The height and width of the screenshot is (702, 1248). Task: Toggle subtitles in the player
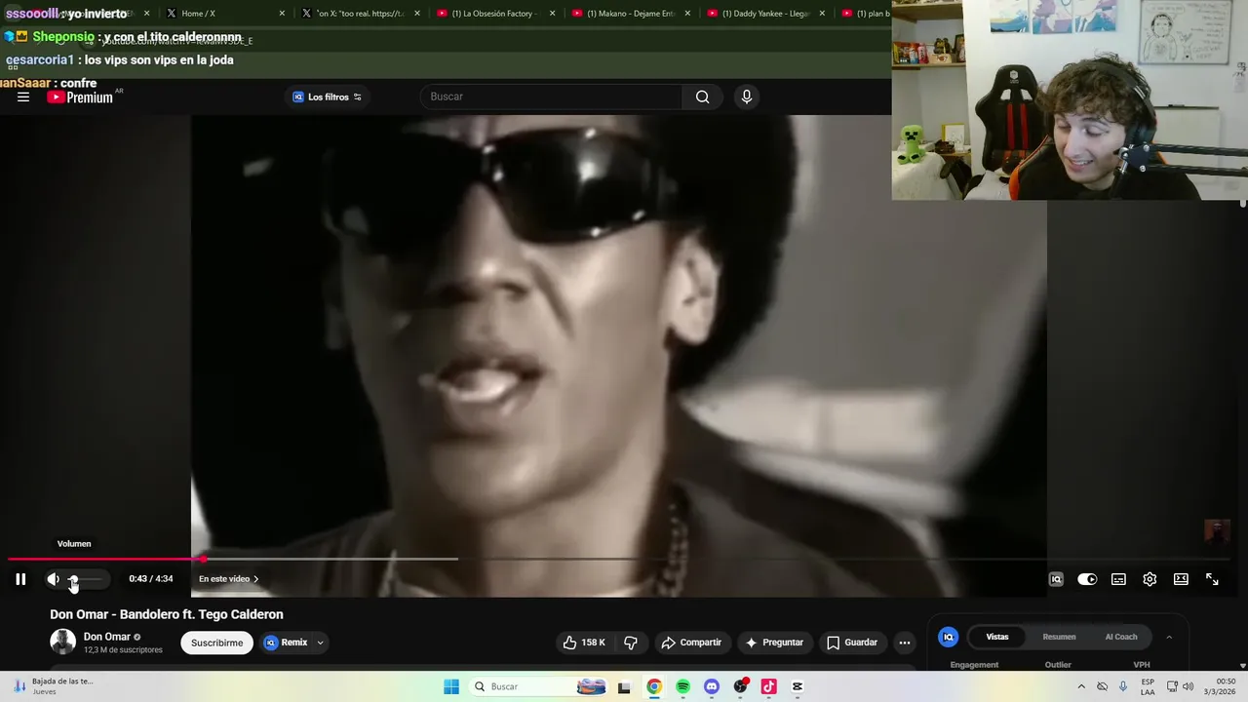coord(1118,579)
